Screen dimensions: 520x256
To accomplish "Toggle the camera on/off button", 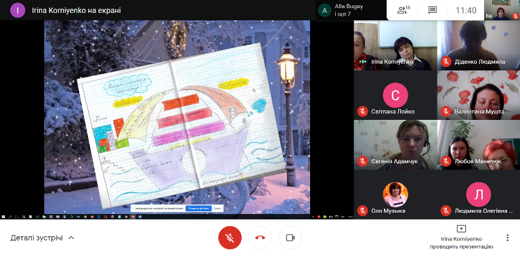I will [x=290, y=238].
